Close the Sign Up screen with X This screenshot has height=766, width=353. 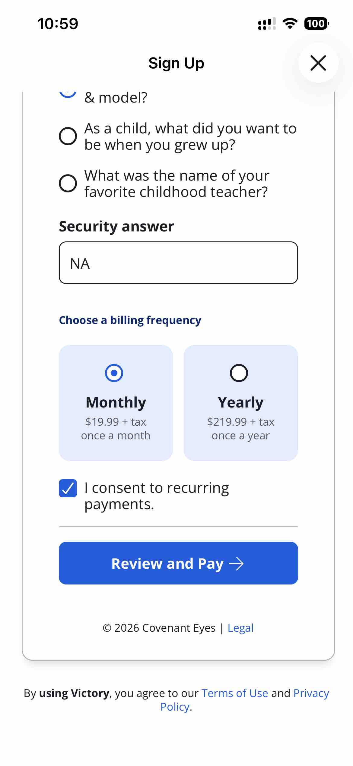point(318,63)
